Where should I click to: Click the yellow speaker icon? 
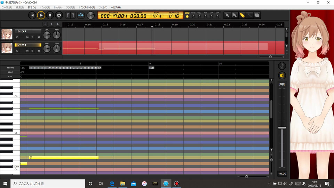pos(282,75)
